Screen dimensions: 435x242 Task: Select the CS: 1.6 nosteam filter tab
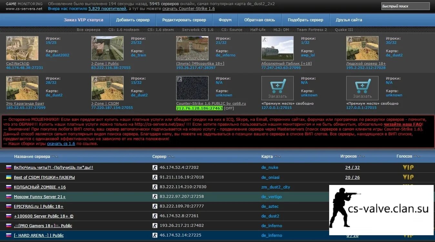pyautogui.click(x=124, y=30)
